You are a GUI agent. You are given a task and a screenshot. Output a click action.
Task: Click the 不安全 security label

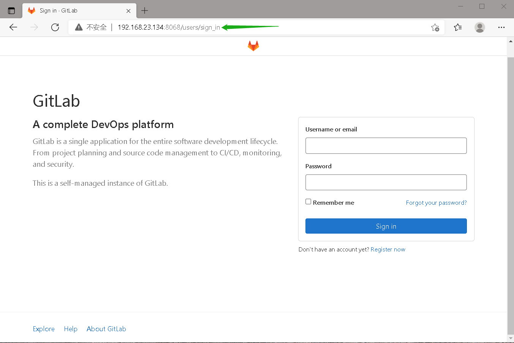pyautogui.click(x=96, y=27)
